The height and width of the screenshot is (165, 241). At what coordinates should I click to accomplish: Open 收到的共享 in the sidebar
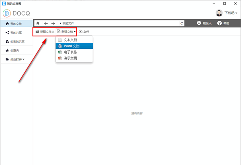coord(17,42)
